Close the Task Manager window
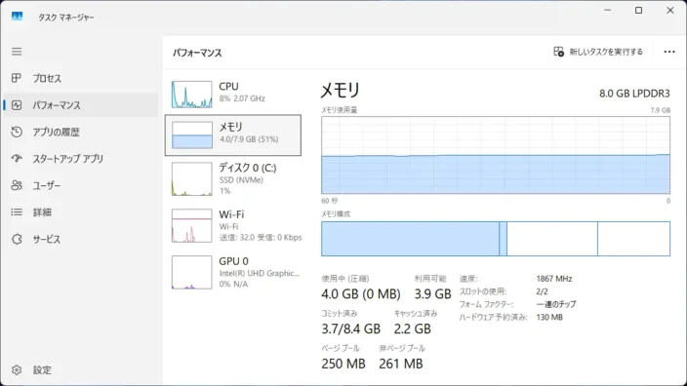The height and width of the screenshot is (386, 687). tap(670, 10)
